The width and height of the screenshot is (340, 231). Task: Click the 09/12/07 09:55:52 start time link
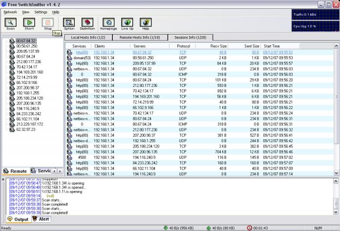point(278,52)
